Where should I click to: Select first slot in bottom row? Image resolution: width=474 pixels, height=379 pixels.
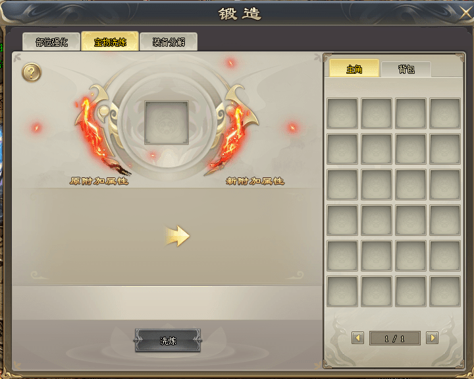coord(342,291)
